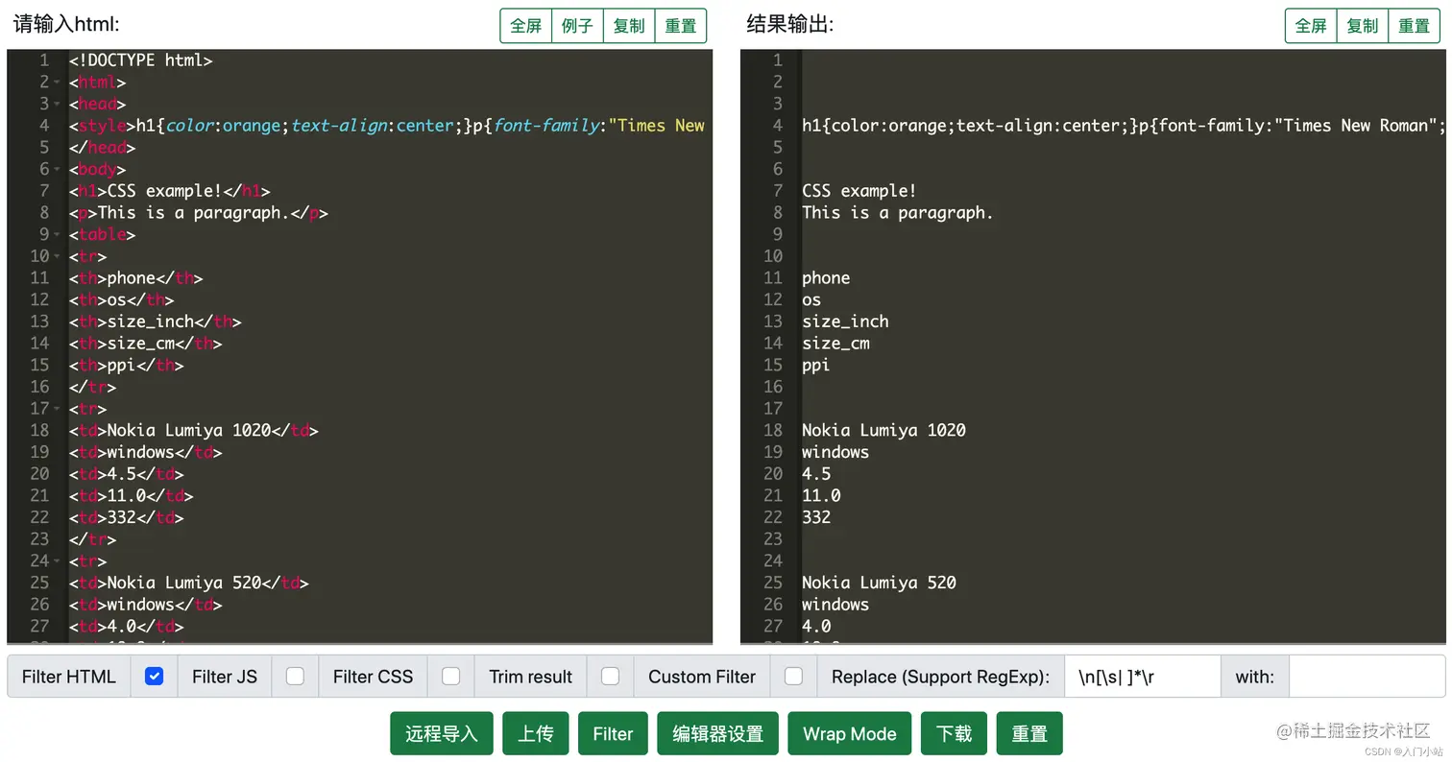Click '<p>This is a paragraph.</p>' line
1452x762 pixels.
(199, 213)
